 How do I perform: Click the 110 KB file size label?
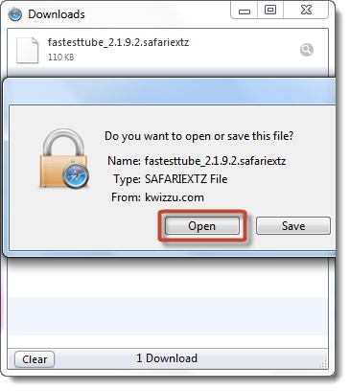[60, 57]
